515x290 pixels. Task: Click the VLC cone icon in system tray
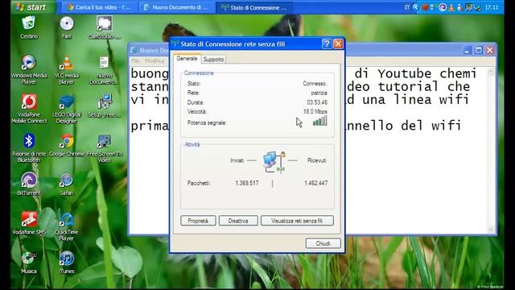pos(451,7)
